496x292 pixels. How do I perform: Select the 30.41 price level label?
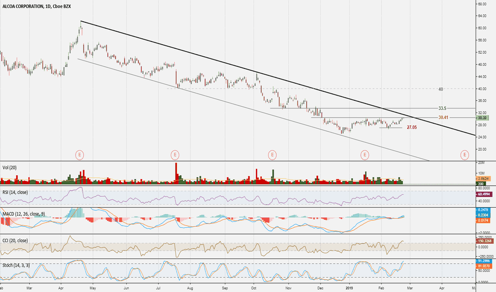tap(443, 117)
